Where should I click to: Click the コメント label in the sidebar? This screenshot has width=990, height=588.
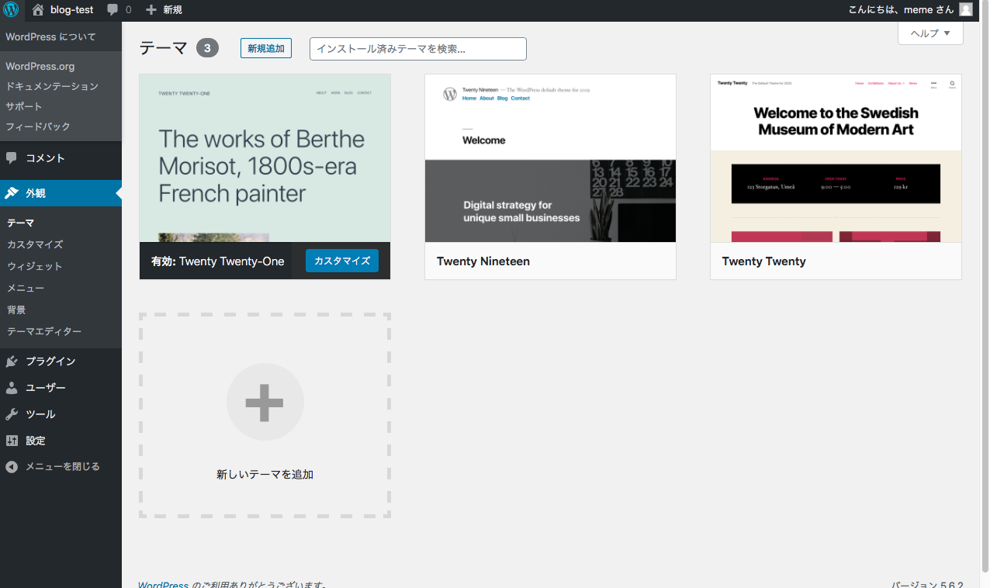coord(45,158)
